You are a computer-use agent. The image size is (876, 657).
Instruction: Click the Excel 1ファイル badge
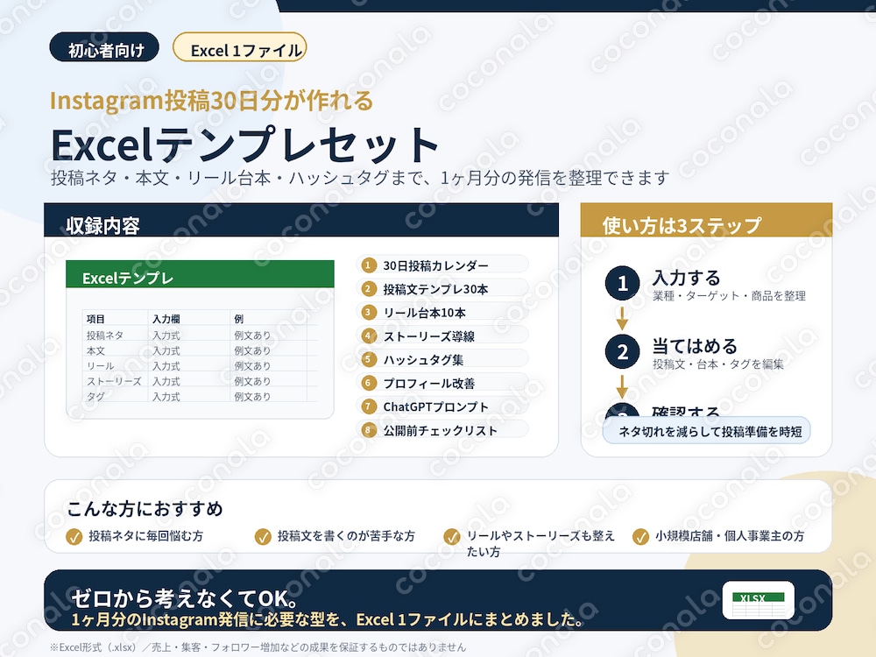pos(240,47)
